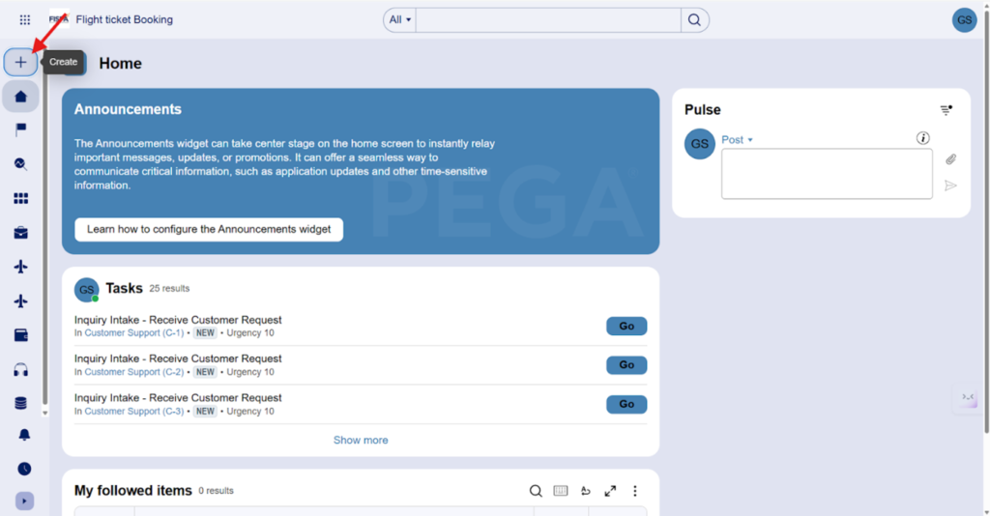The image size is (990, 516).
Task: Expand the Post type dropdown in Pulse
Action: pos(738,140)
